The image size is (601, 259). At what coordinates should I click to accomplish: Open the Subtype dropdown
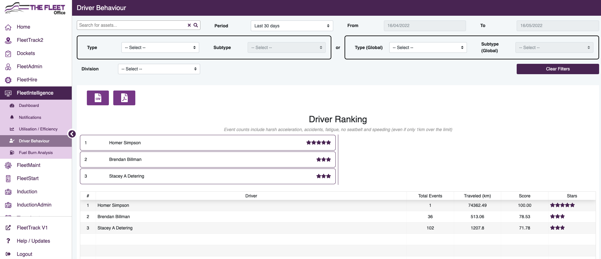[x=287, y=47]
